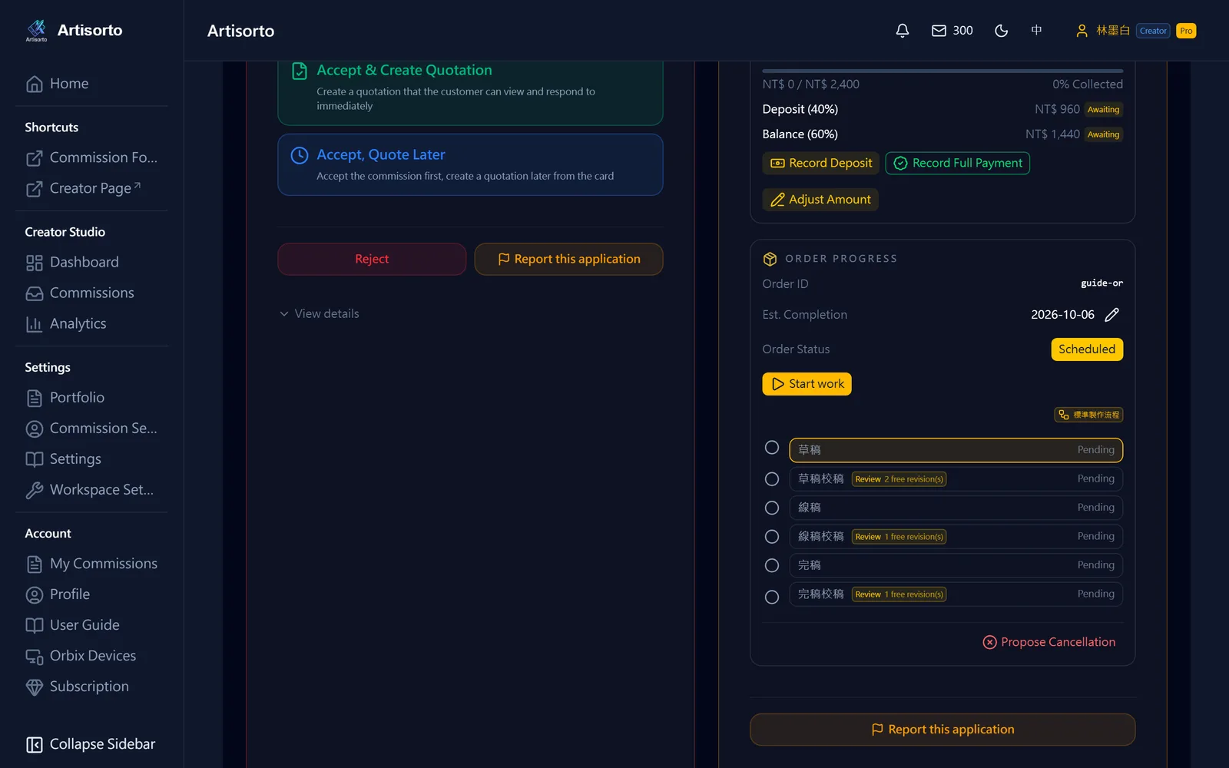Open User Guide
Image resolution: width=1229 pixels, height=768 pixels.
tap(92, 624)
